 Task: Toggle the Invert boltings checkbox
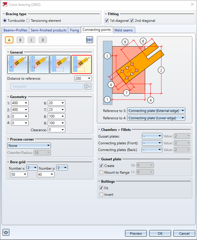(x=101, y=195)
